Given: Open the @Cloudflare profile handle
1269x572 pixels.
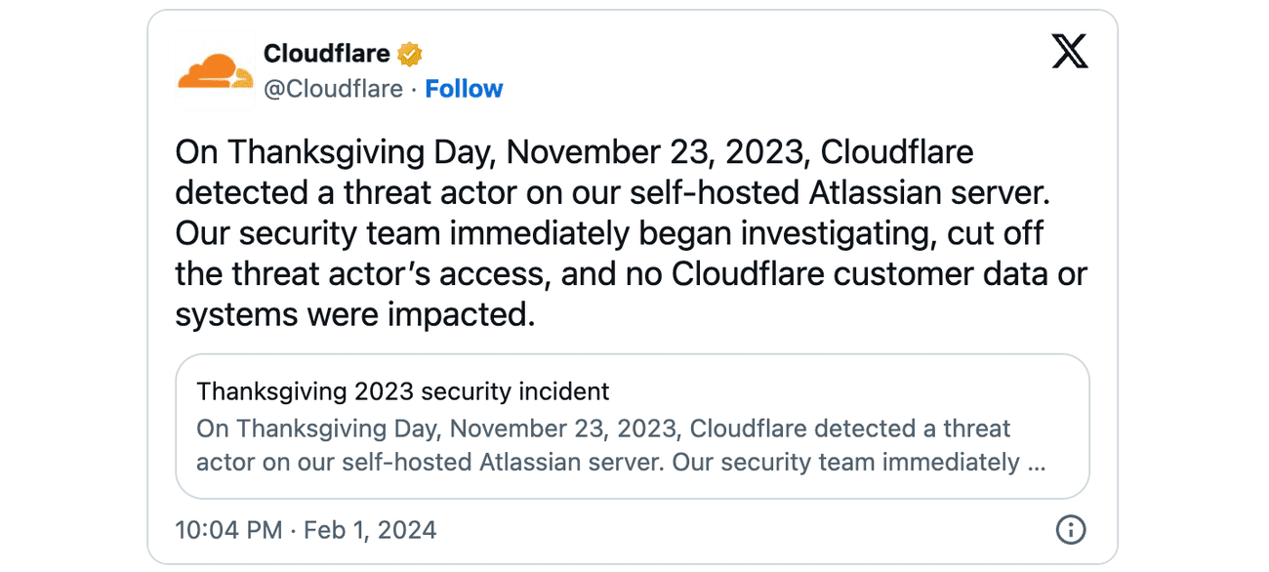Looking at the screenshot, I should tap(337, 88).
